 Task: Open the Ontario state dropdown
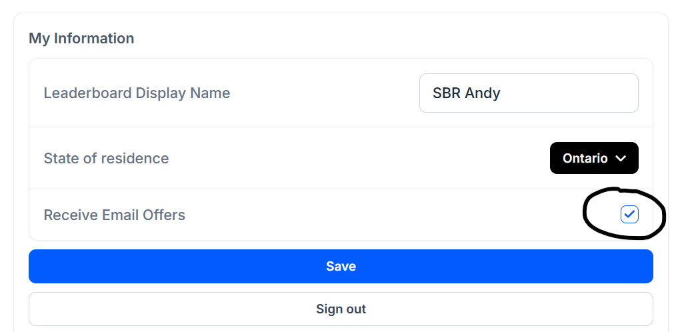(594, 158)
